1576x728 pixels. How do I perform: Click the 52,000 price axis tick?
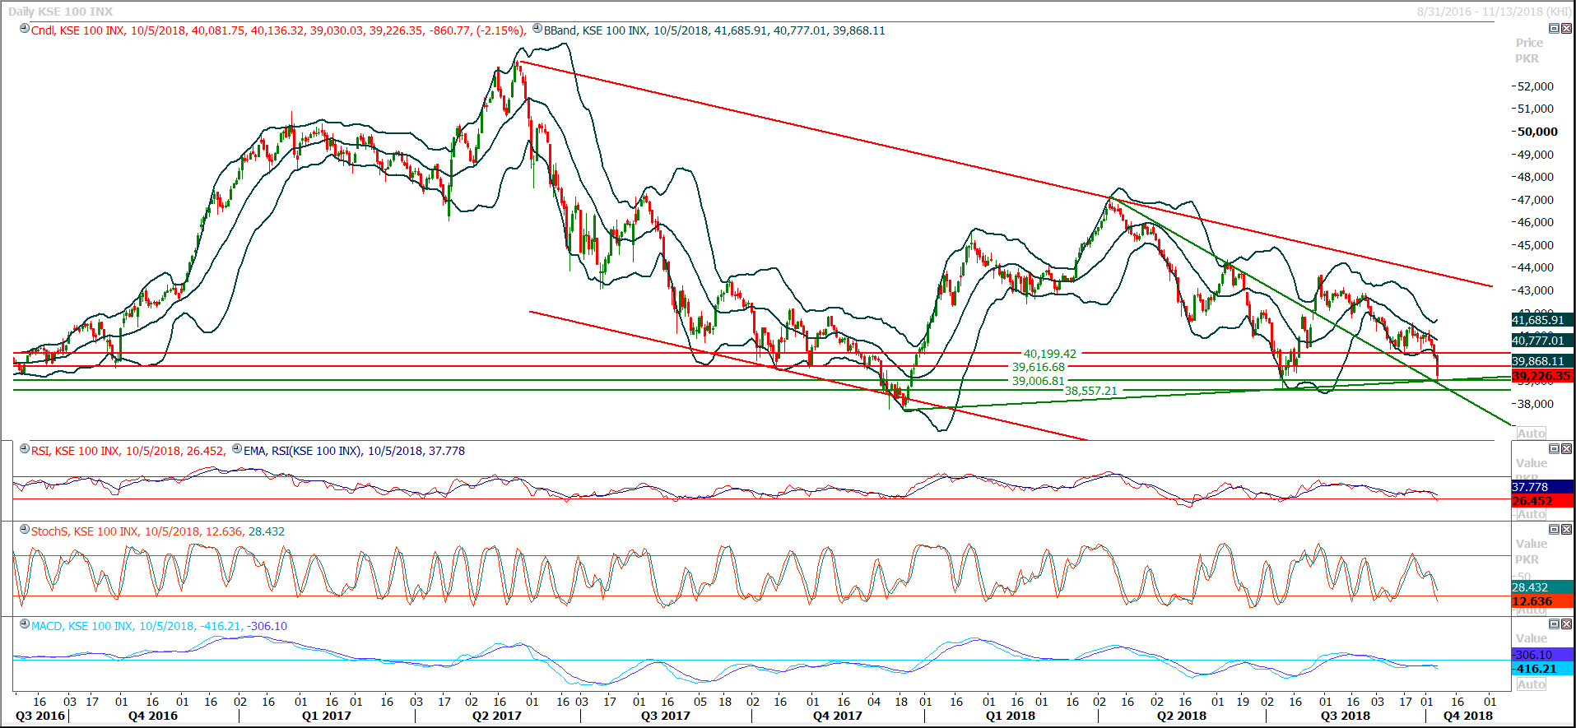1536,86
